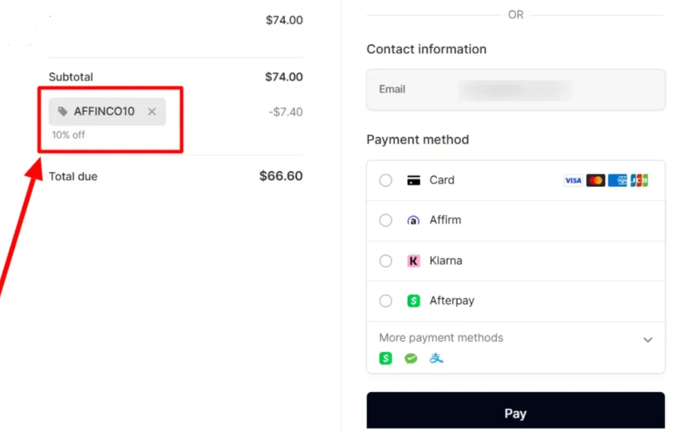This screenshot has height=440, width=679.
Task: Open the More payment methods section
Action: coord(515,347)
